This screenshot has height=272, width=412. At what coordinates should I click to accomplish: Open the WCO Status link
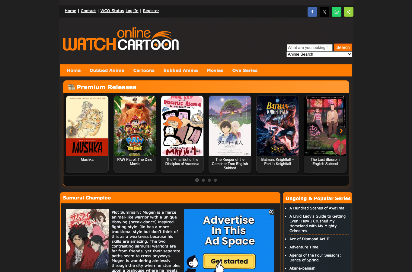point(112,11)
